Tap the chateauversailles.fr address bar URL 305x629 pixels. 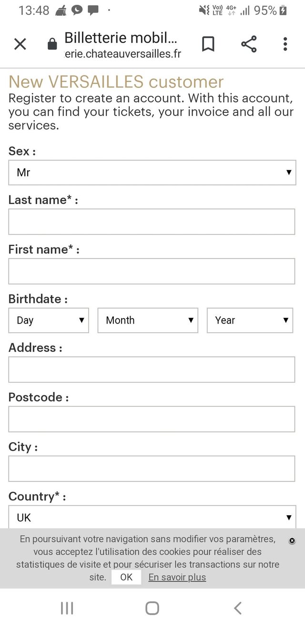(x=122, y=54)
